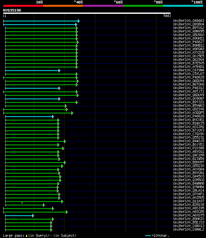Screen dimensions: 206x238
Task: Select the UniRef100_B9T3Z1 label
Action: pos(189,102)
